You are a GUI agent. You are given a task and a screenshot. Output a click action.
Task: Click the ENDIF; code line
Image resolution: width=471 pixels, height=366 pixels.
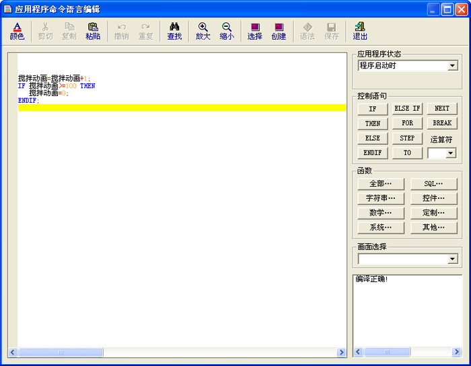28,101
